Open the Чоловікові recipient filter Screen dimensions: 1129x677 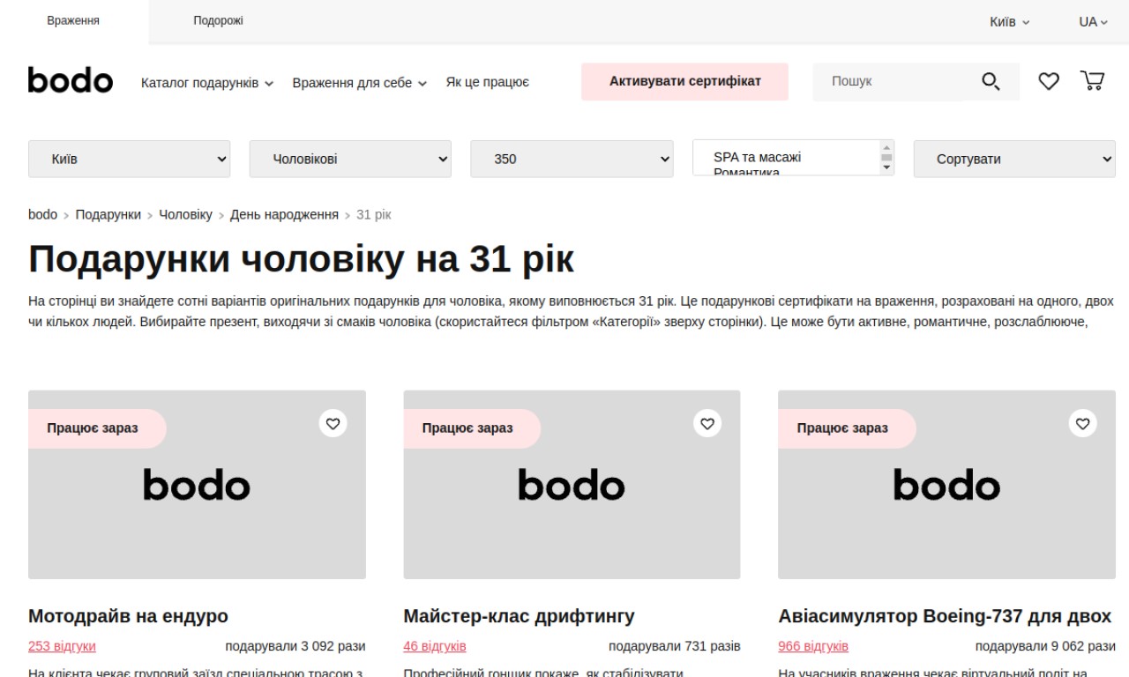tap(350, 159)
